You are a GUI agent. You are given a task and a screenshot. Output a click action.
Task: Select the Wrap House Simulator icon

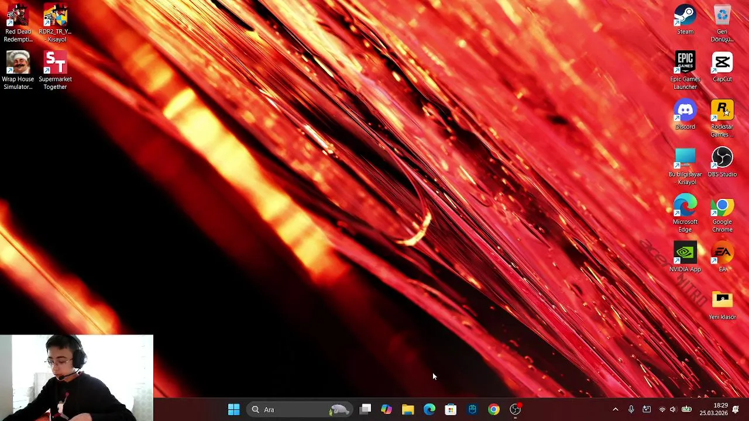coord(18,70)
